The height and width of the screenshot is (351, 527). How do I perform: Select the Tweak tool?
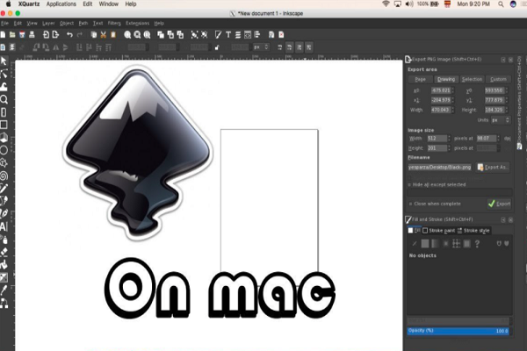pyautogui.click(x=4, y=86)
